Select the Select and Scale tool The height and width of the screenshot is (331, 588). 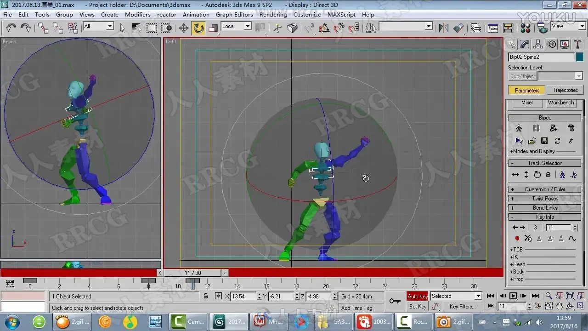point(213,28)
